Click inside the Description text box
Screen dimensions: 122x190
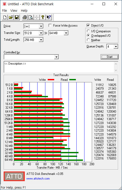pyautogui.click(x=59, y=67)
